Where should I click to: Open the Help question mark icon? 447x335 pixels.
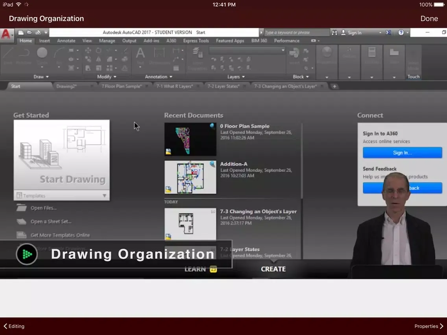401,33
